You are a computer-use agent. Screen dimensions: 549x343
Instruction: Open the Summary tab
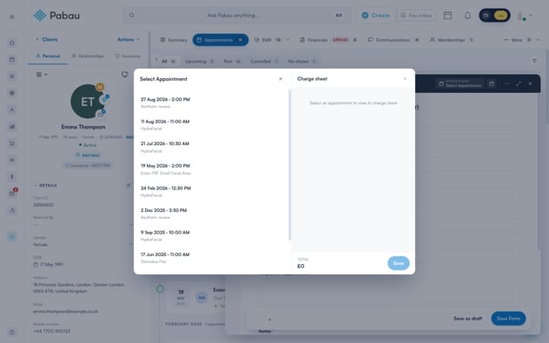click(x=174, y=40)
